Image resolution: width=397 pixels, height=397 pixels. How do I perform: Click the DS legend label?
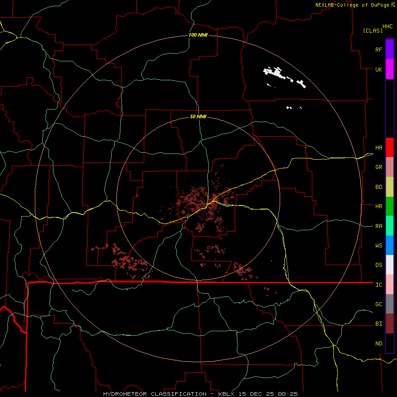point(378,265)
